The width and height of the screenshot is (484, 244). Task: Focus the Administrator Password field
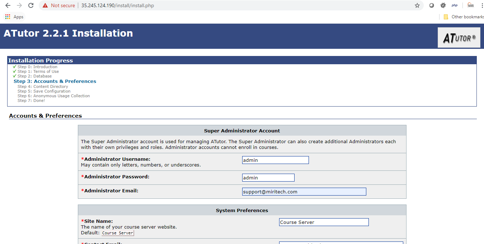(x=268, y=178)
